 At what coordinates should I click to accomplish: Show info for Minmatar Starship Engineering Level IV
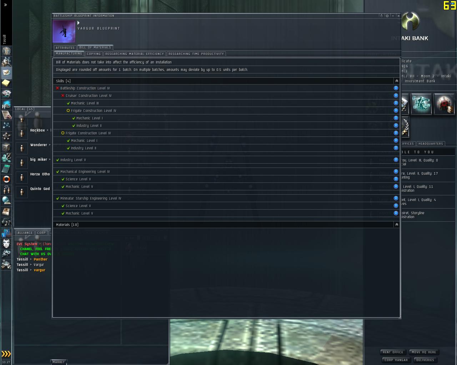[x=396, y=198]
